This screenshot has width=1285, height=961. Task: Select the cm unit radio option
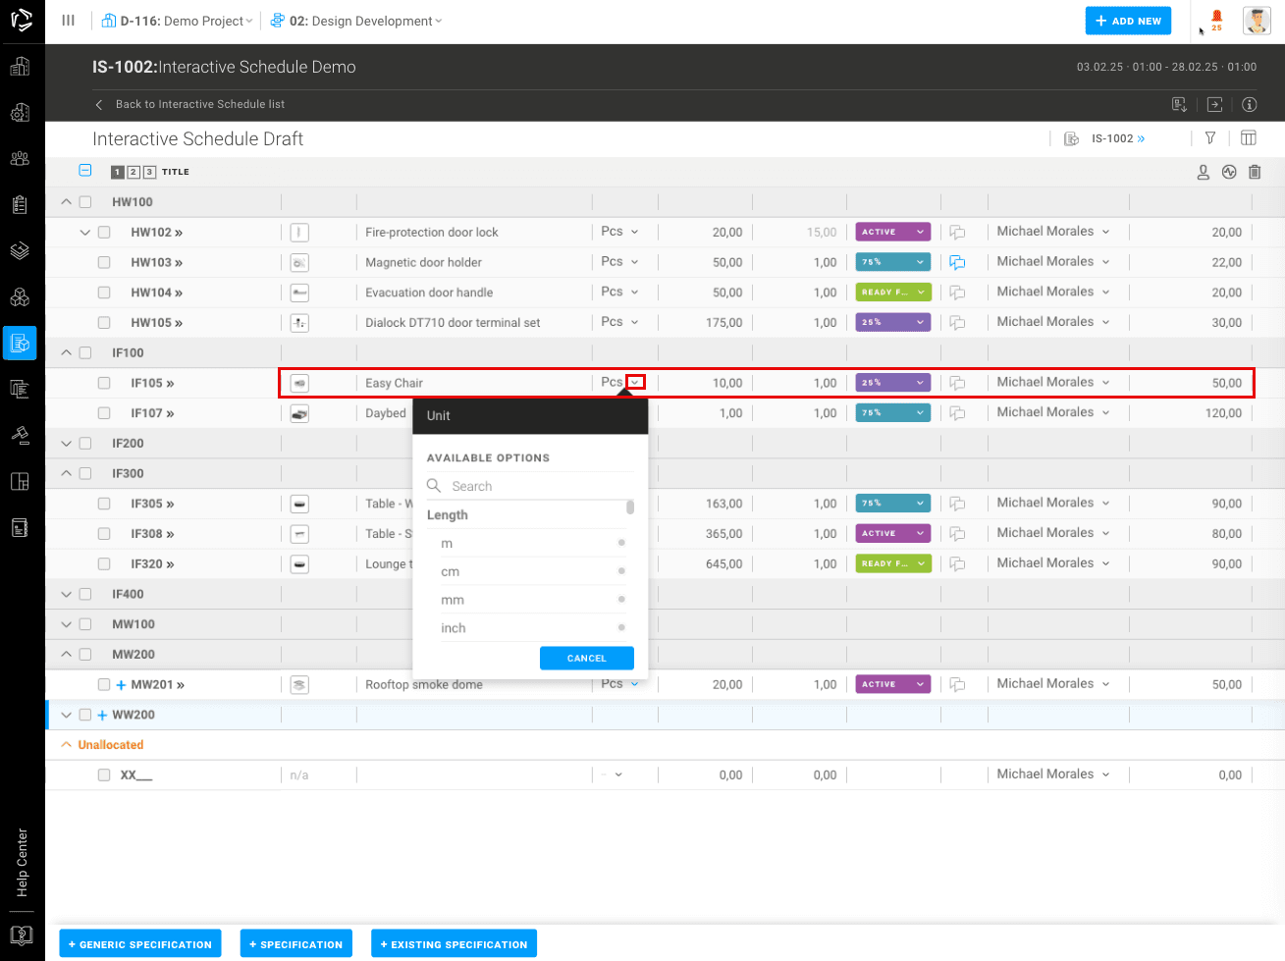[x=621, y=571]
